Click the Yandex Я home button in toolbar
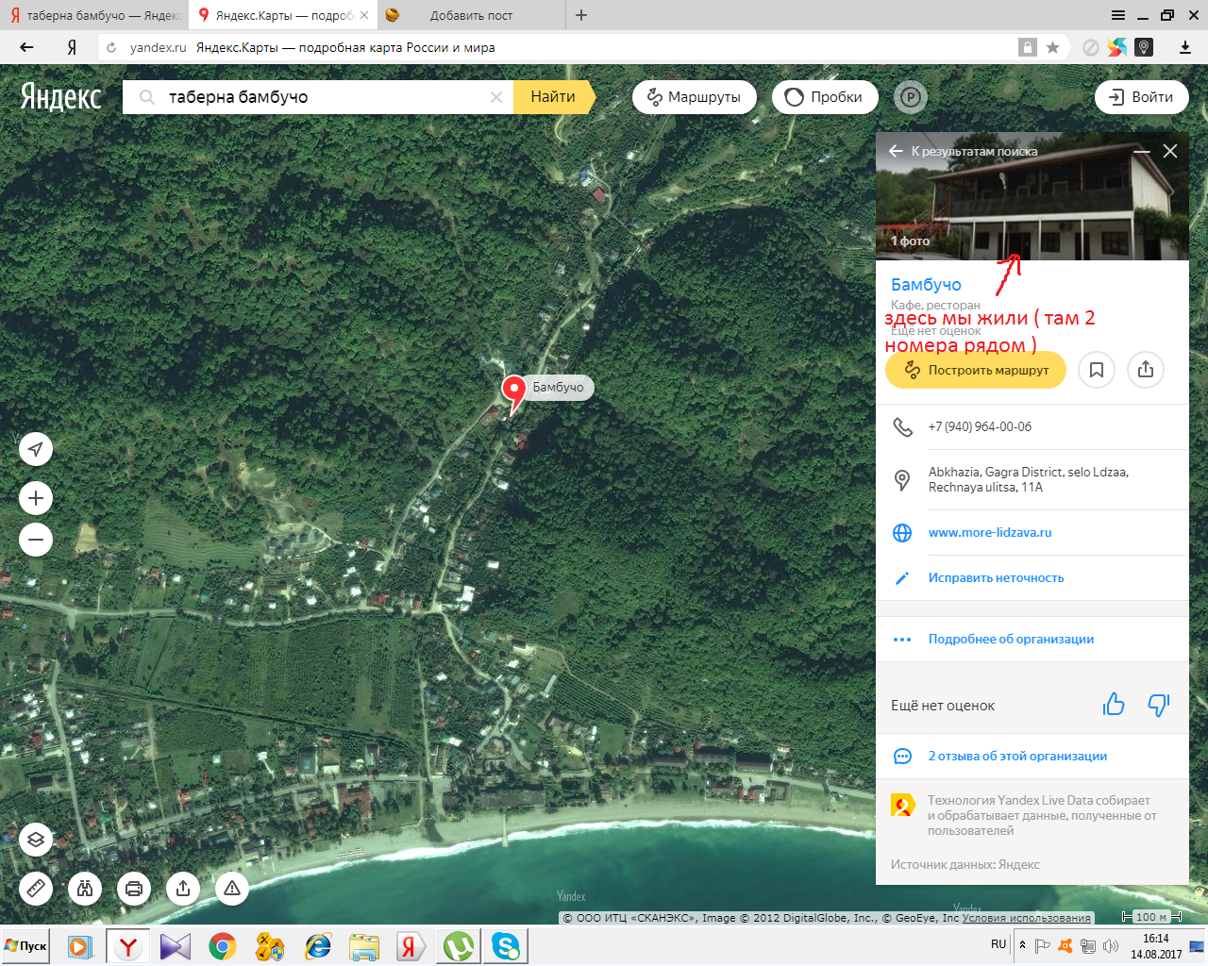The image size is (1208, 966). click(x=72, y=47)
